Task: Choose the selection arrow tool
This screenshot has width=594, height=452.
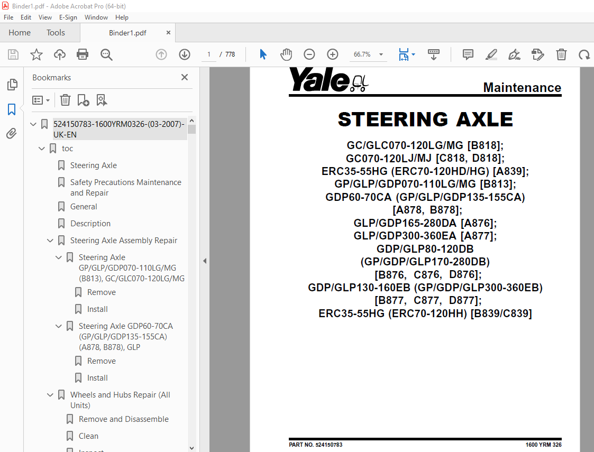Action: click(x=263, y=54)
